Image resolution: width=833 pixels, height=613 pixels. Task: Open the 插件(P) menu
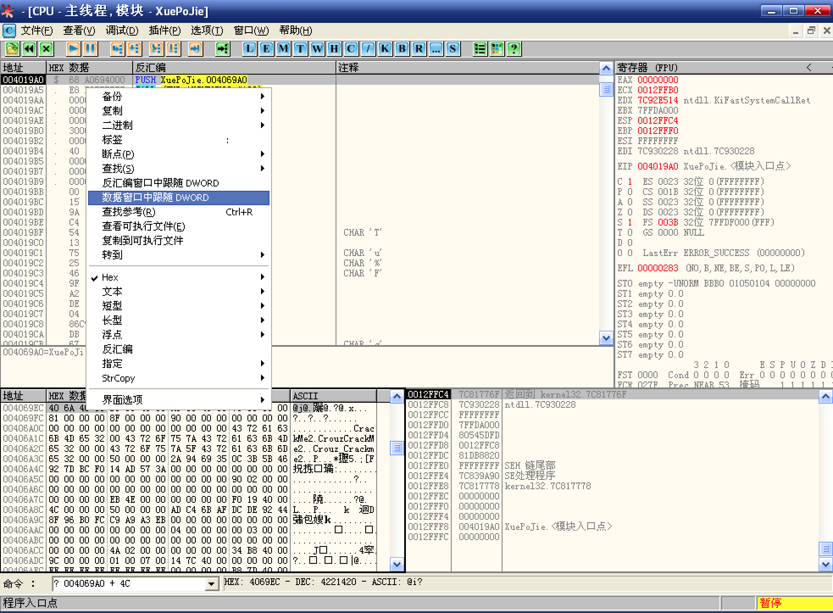coord(165,31)
